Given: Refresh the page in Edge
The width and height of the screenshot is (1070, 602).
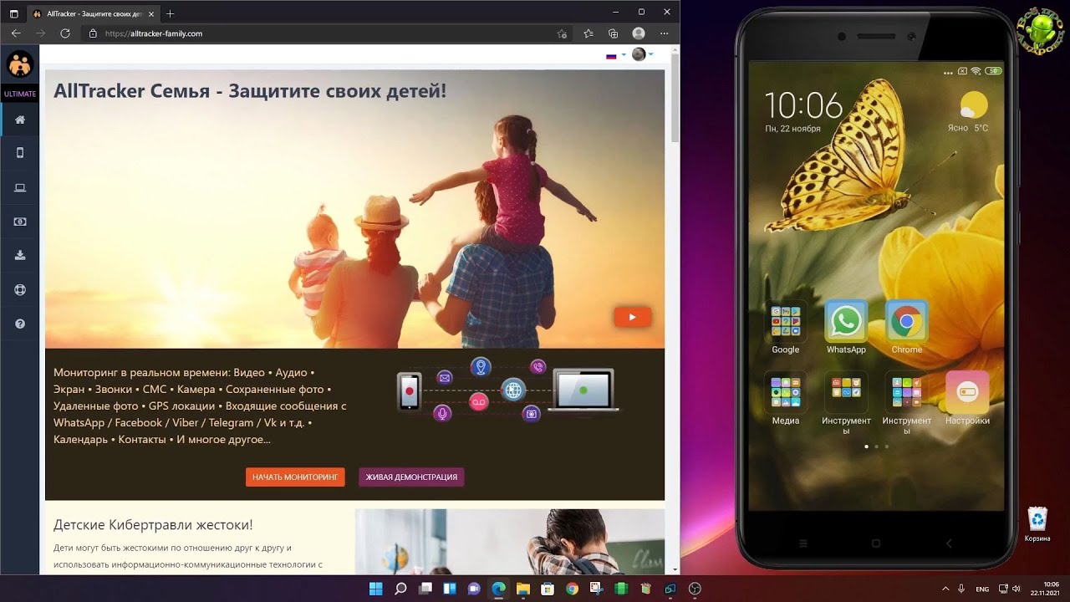Looking at the screenshot, I should click(65, 33).
